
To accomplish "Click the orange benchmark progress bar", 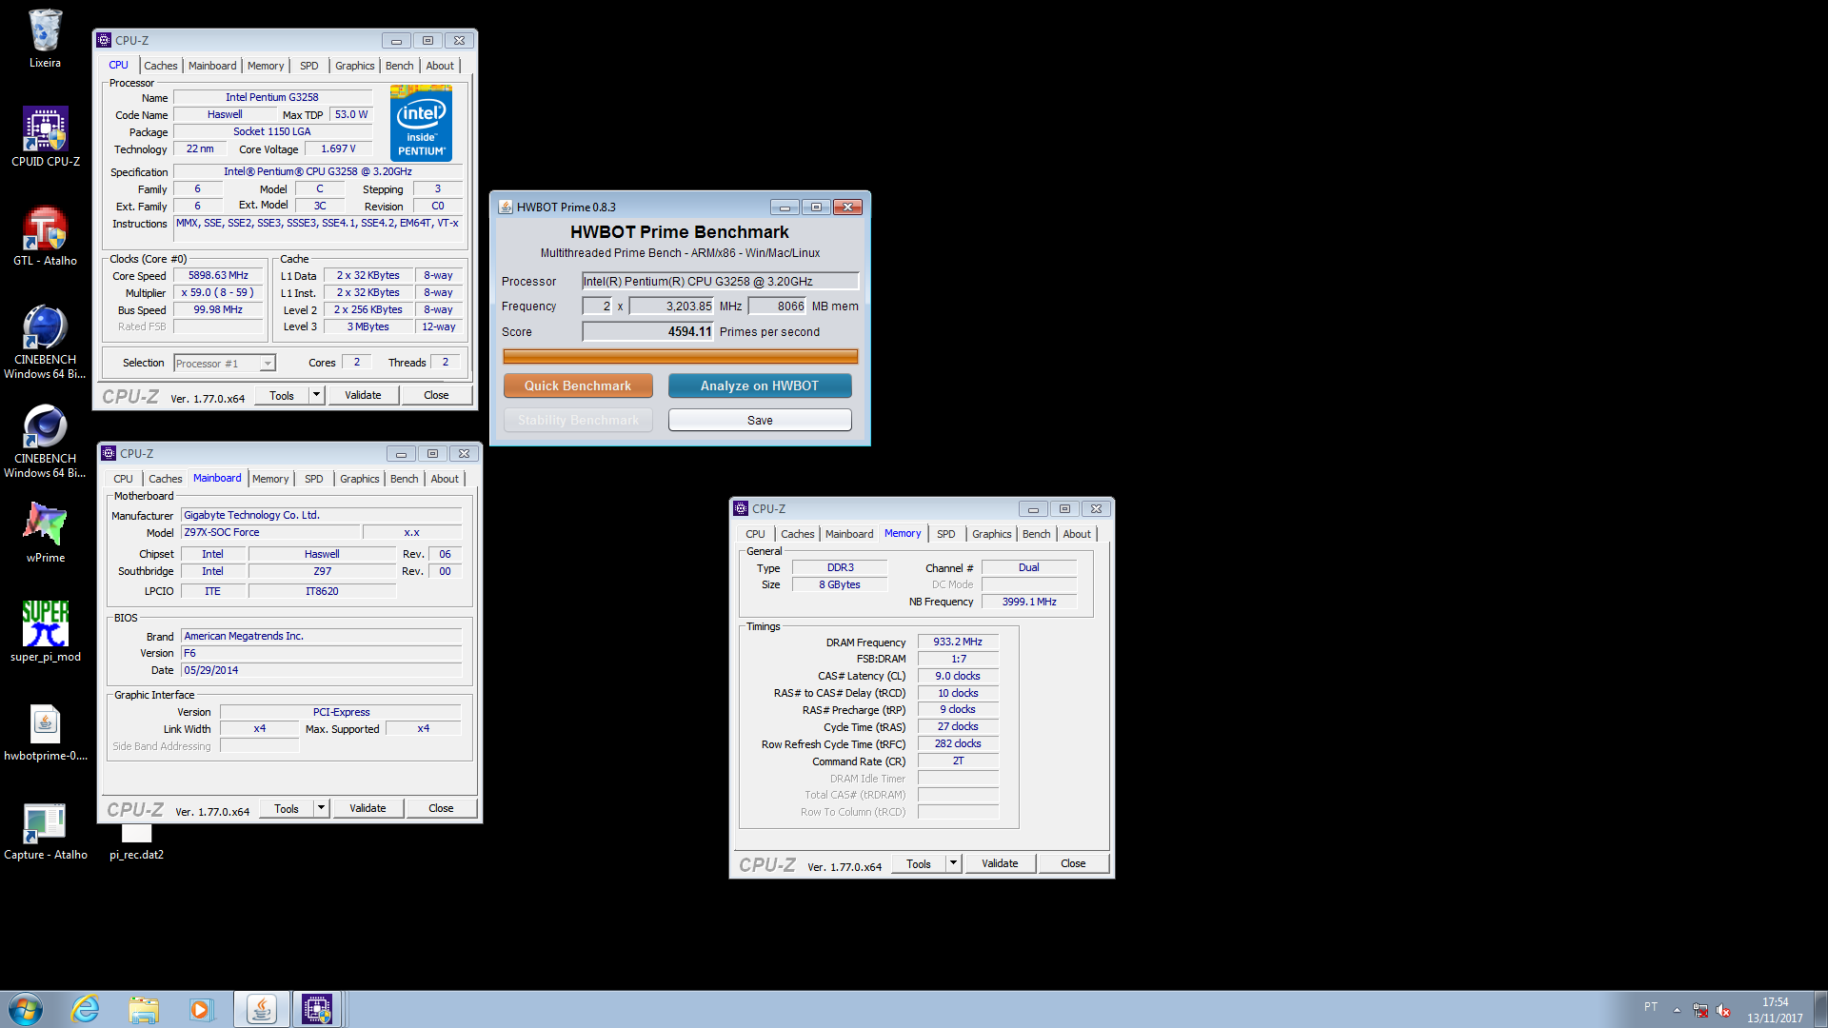I will click(x=681, y=356).
